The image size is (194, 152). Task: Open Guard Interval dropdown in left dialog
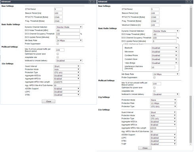[x=67, y=66]
